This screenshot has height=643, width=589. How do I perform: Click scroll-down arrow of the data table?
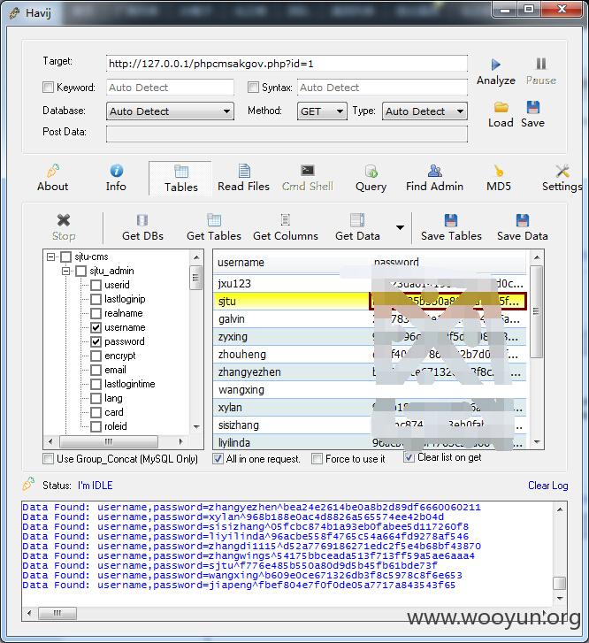pyautogui.click(x=537, y=442)
